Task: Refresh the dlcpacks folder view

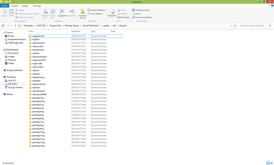Action: [x=235, y=26]
